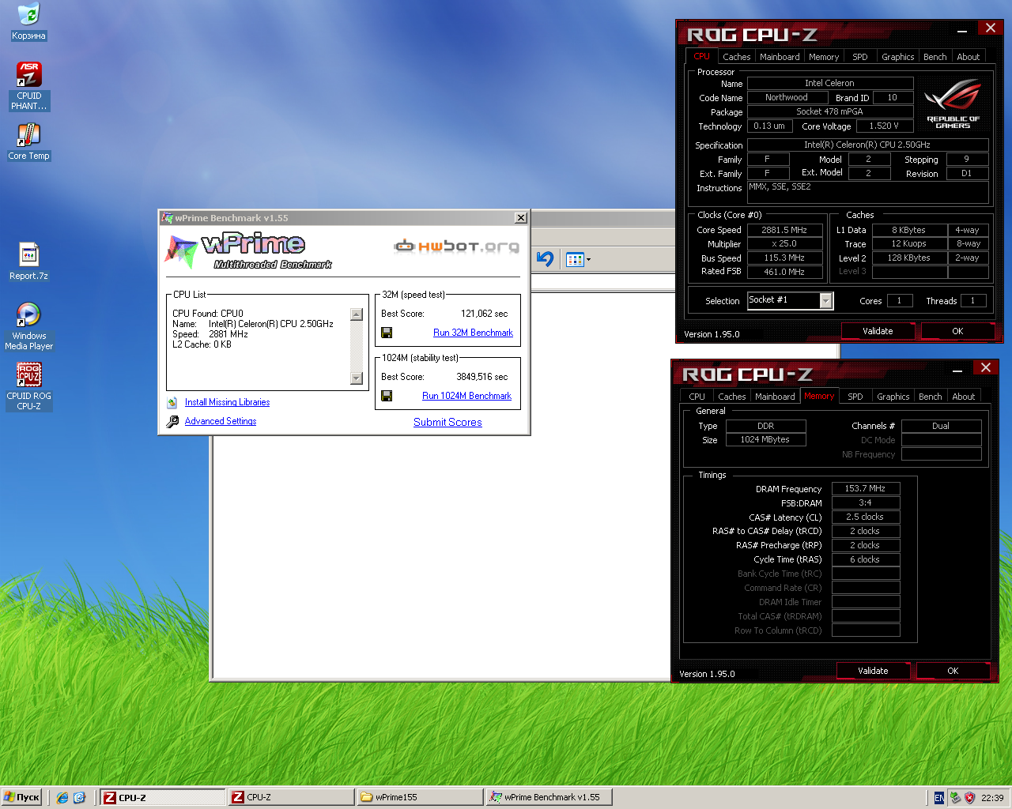Screen dimensions: 1012x809
Task: Open the Корзина recycle bin icon
Action: point(28,21)
